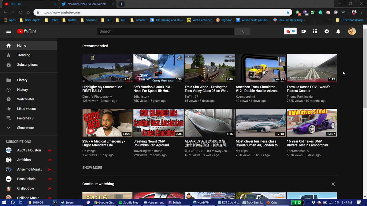
Task: Open 3dfx Voodoo Need For Speed thumbnail
Action: (158, 68)
